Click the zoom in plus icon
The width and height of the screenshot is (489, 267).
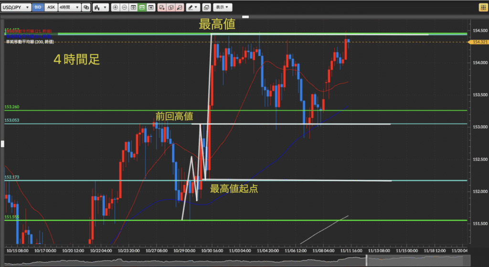[115, 8]
